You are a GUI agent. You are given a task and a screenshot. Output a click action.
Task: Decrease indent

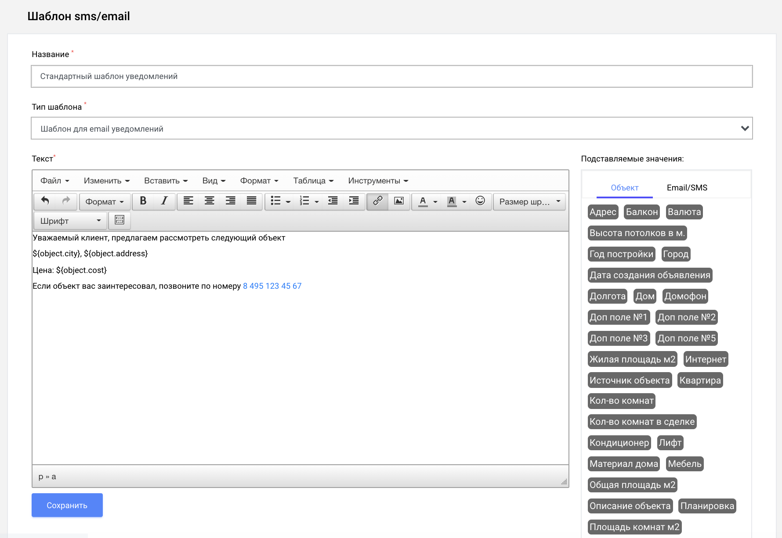point(333,201)
